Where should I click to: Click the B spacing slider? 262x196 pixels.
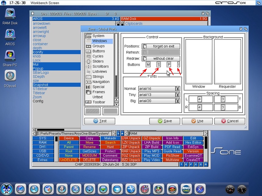(226, 107)
